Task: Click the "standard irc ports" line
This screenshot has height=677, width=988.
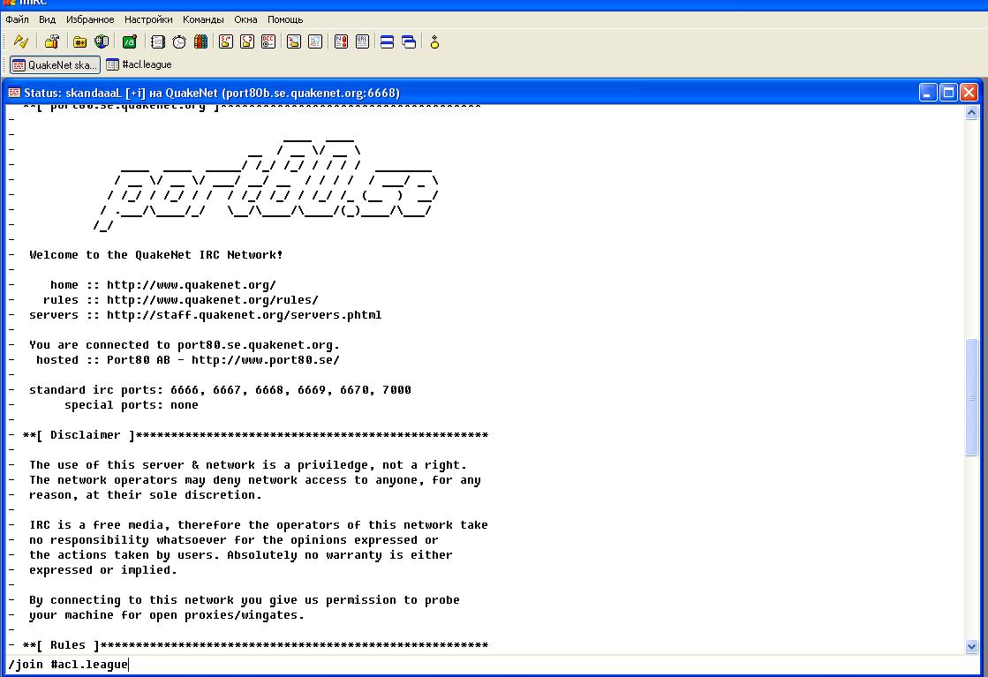Action: (x=220, y=390)
